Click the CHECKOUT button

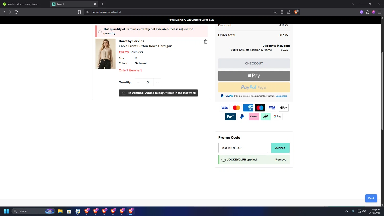pyautogui.click(x=254, y=63)
